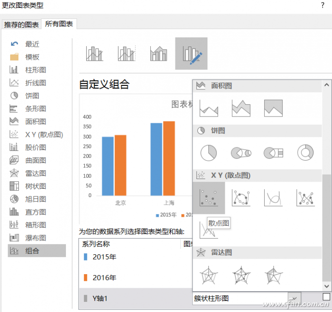This screenshot has height=312, width=332.
Task: Select 饼图 pie chart category in sidebar
Action: click(37, 96)
